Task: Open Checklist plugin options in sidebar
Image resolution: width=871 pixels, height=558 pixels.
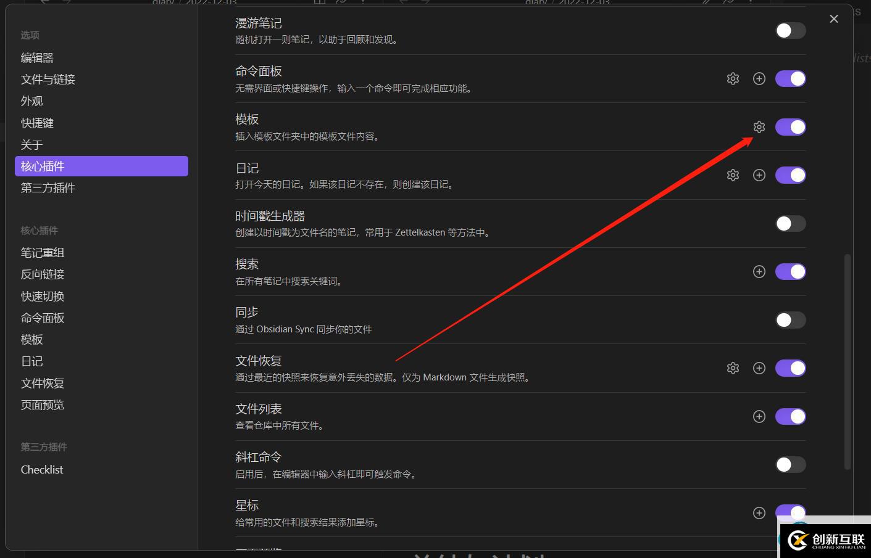Action: click(101, 470)
